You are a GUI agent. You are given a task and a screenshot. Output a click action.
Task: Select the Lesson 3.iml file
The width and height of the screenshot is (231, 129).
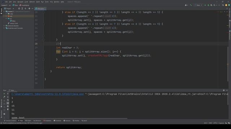[x=13, y=23]
